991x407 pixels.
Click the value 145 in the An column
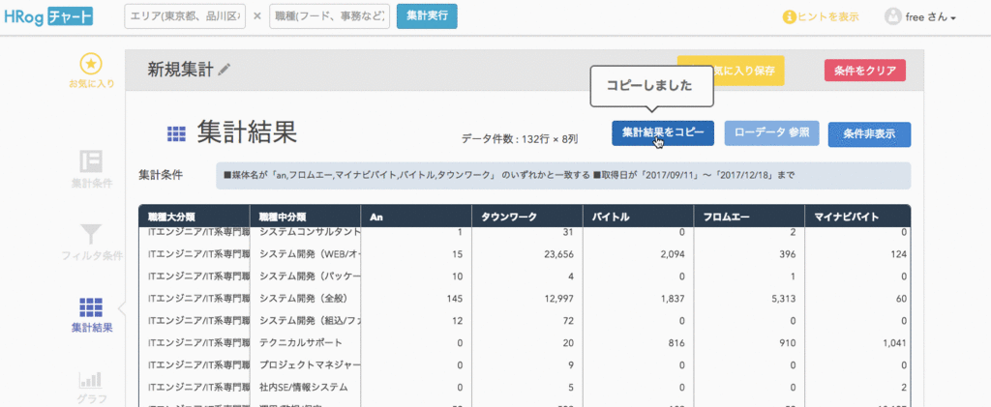click(x=455, y=299)
